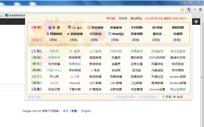This screenshot has width=204, height=127.
Task: Open 百度地图 link
Action: (136, 34)
